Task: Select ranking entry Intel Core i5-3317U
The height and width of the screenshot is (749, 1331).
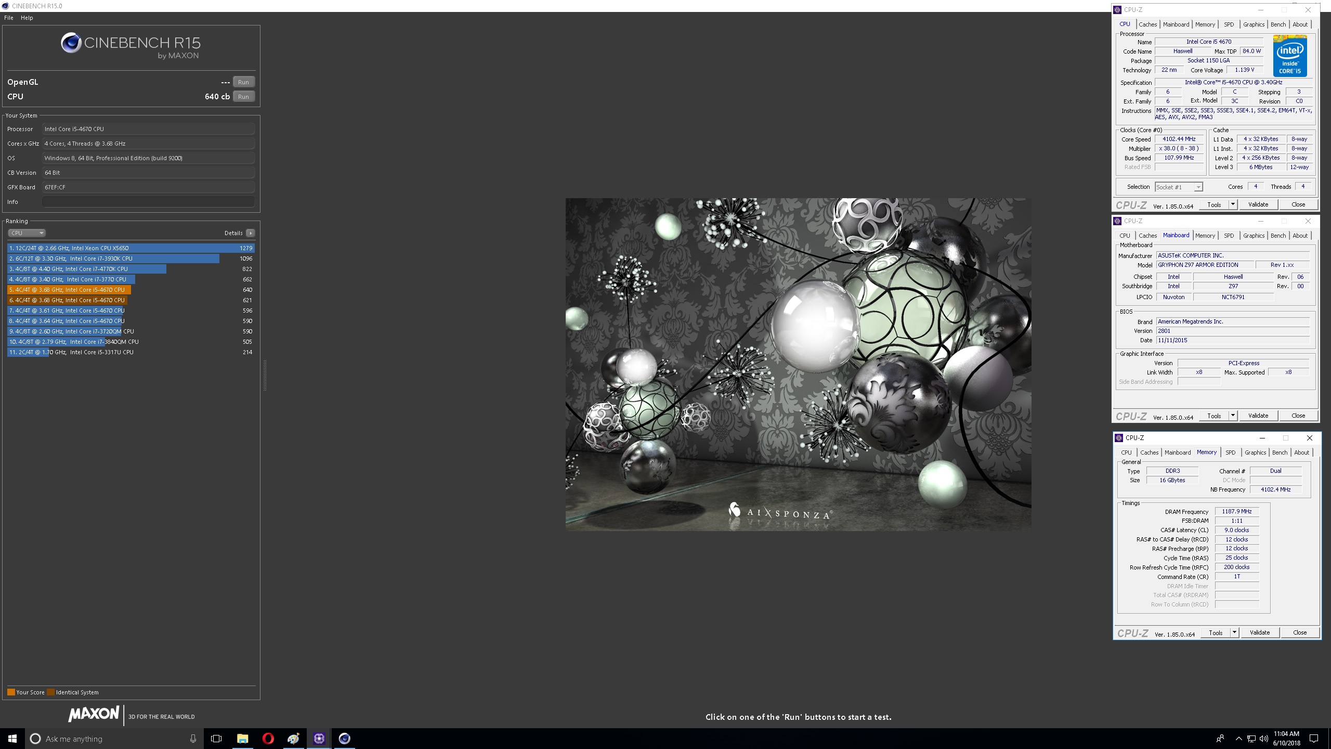Action: pyautogui.click(x=131, y=352)
